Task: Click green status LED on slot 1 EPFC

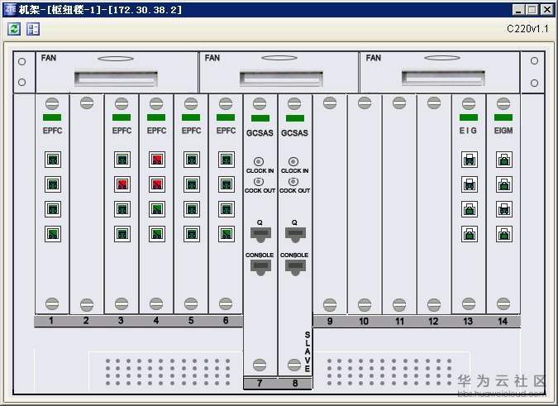Action: point(52,117)
